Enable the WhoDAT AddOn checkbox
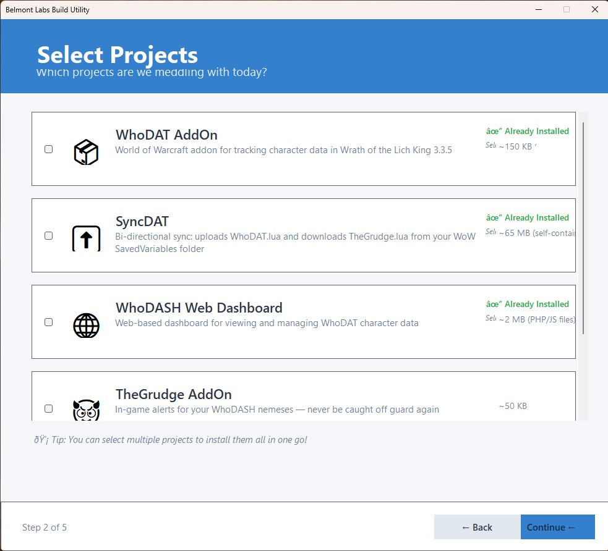This screenshot has height=551, width=608. 49,149
